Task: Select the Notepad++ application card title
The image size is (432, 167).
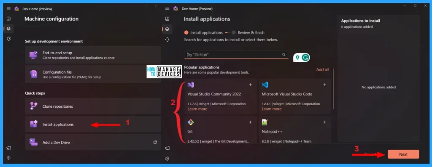Action: click(x=272, y=132)
